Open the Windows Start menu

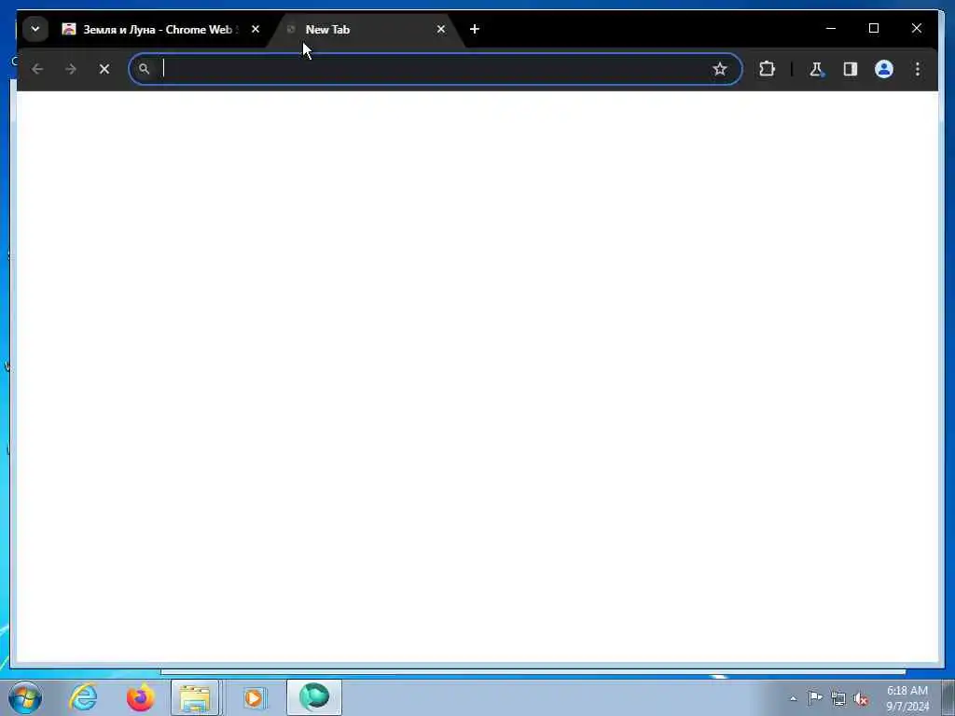[x=25, y=697]
